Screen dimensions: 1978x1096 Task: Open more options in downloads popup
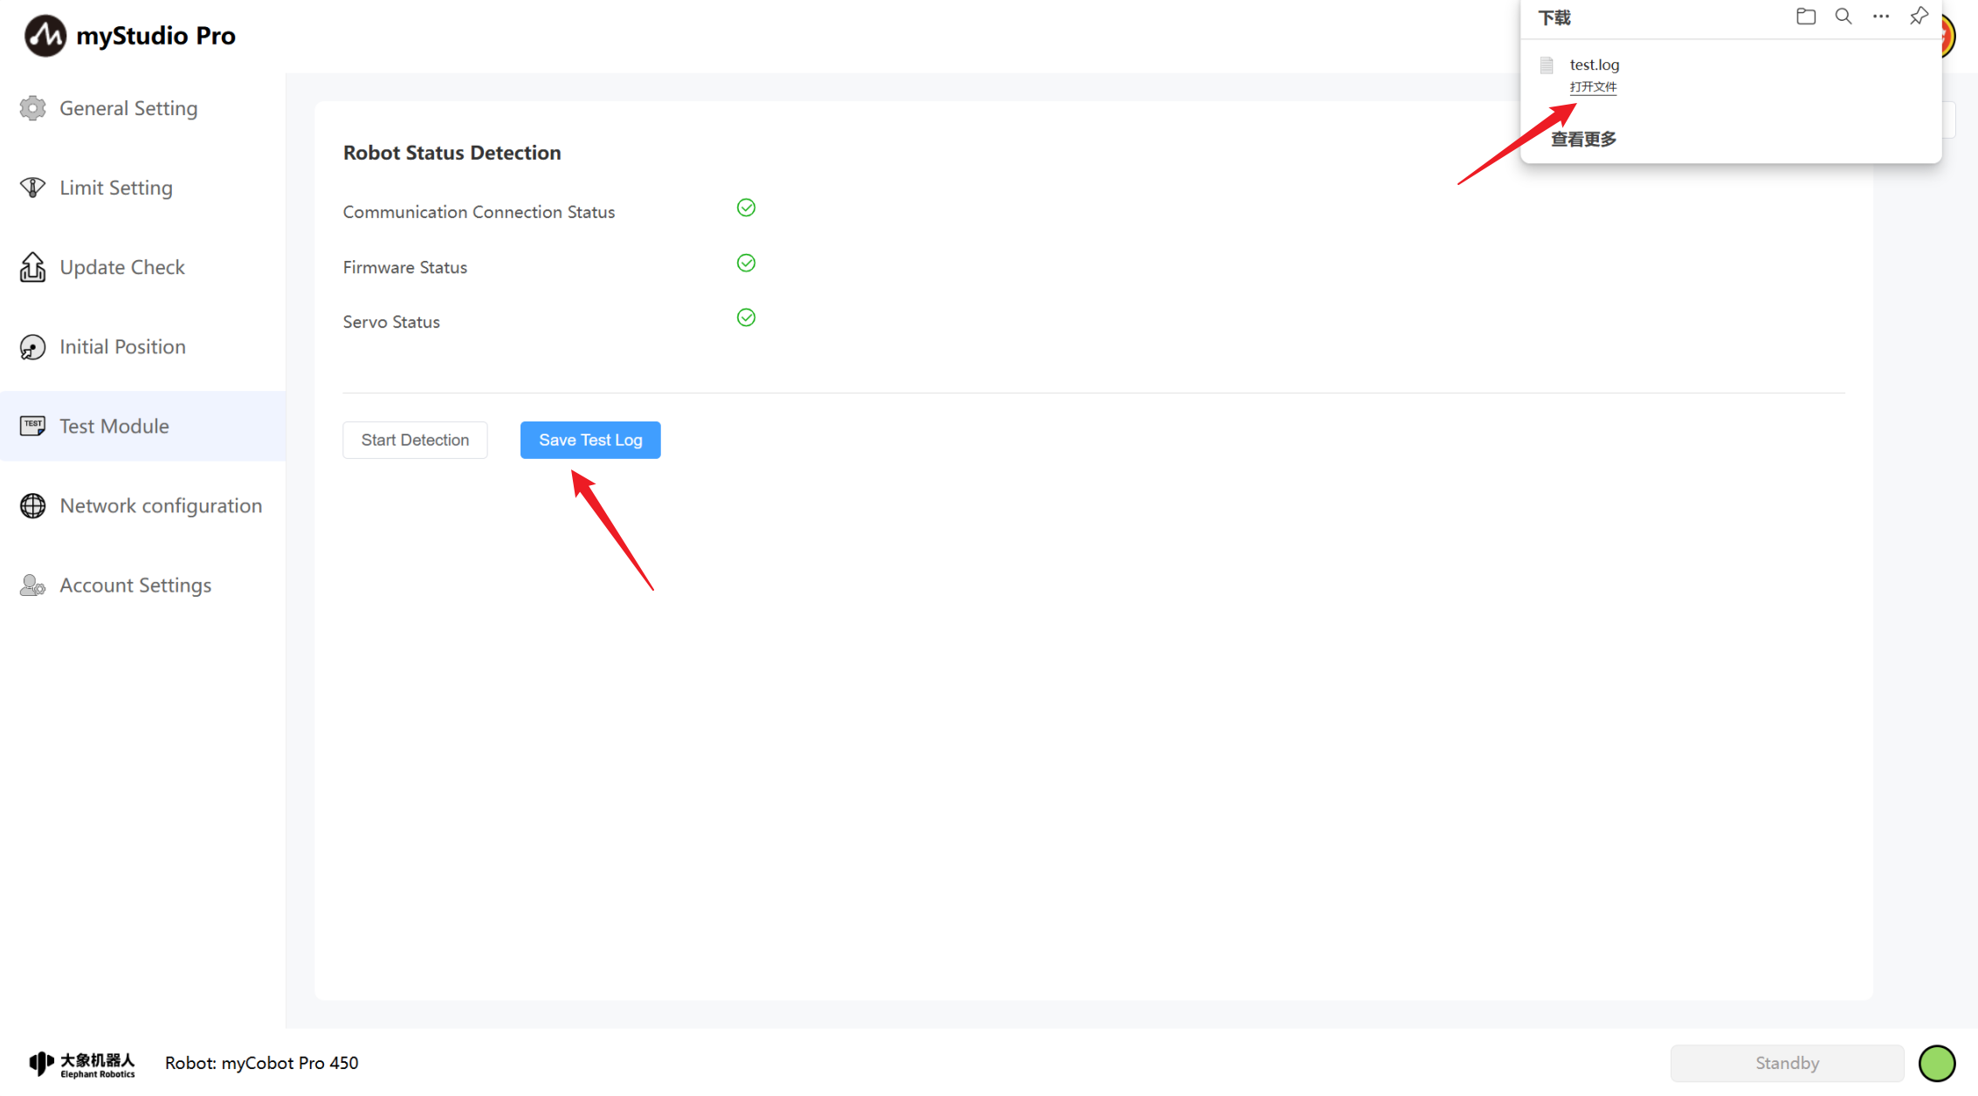(x=1881, y=17)
